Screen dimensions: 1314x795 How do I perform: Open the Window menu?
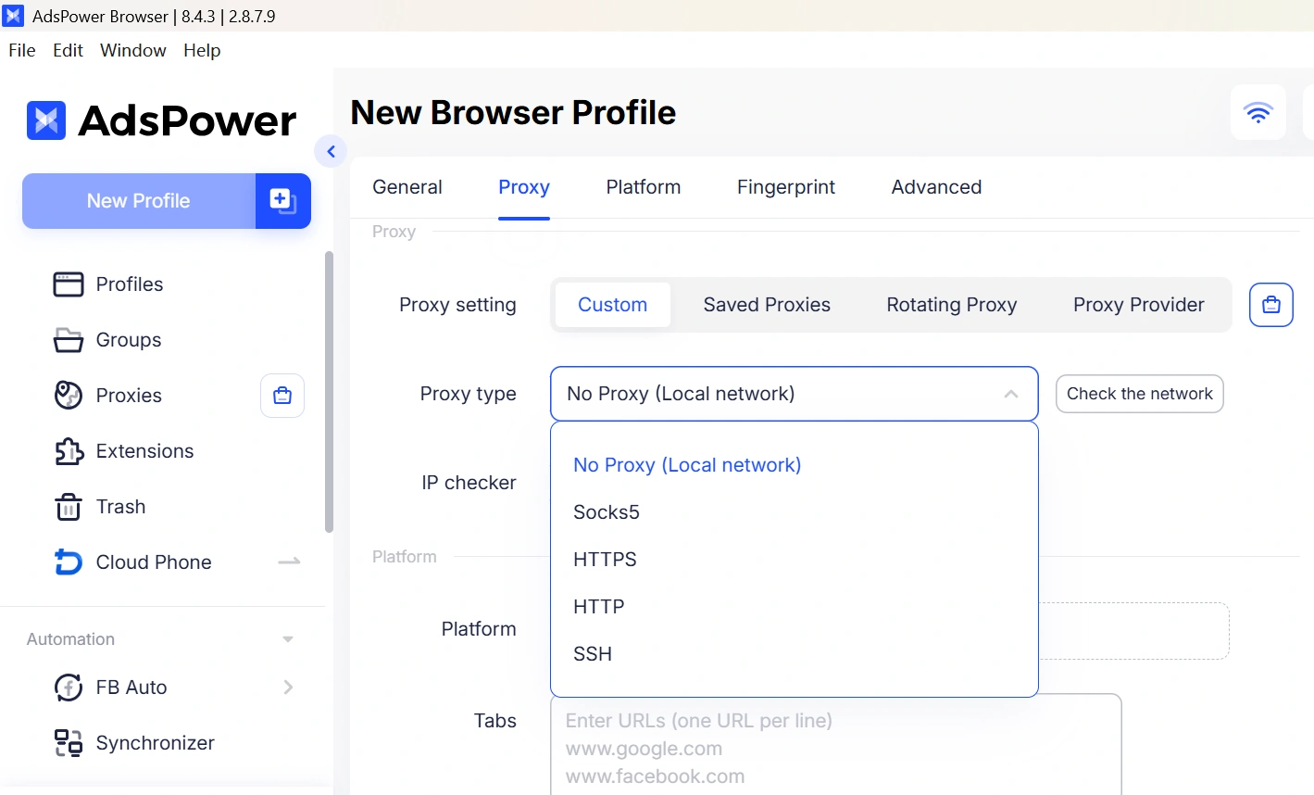pos(133,50)
